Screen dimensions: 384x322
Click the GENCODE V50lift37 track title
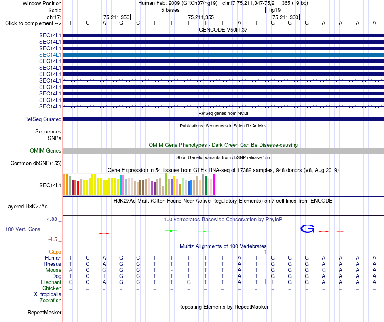click(223, 30)
